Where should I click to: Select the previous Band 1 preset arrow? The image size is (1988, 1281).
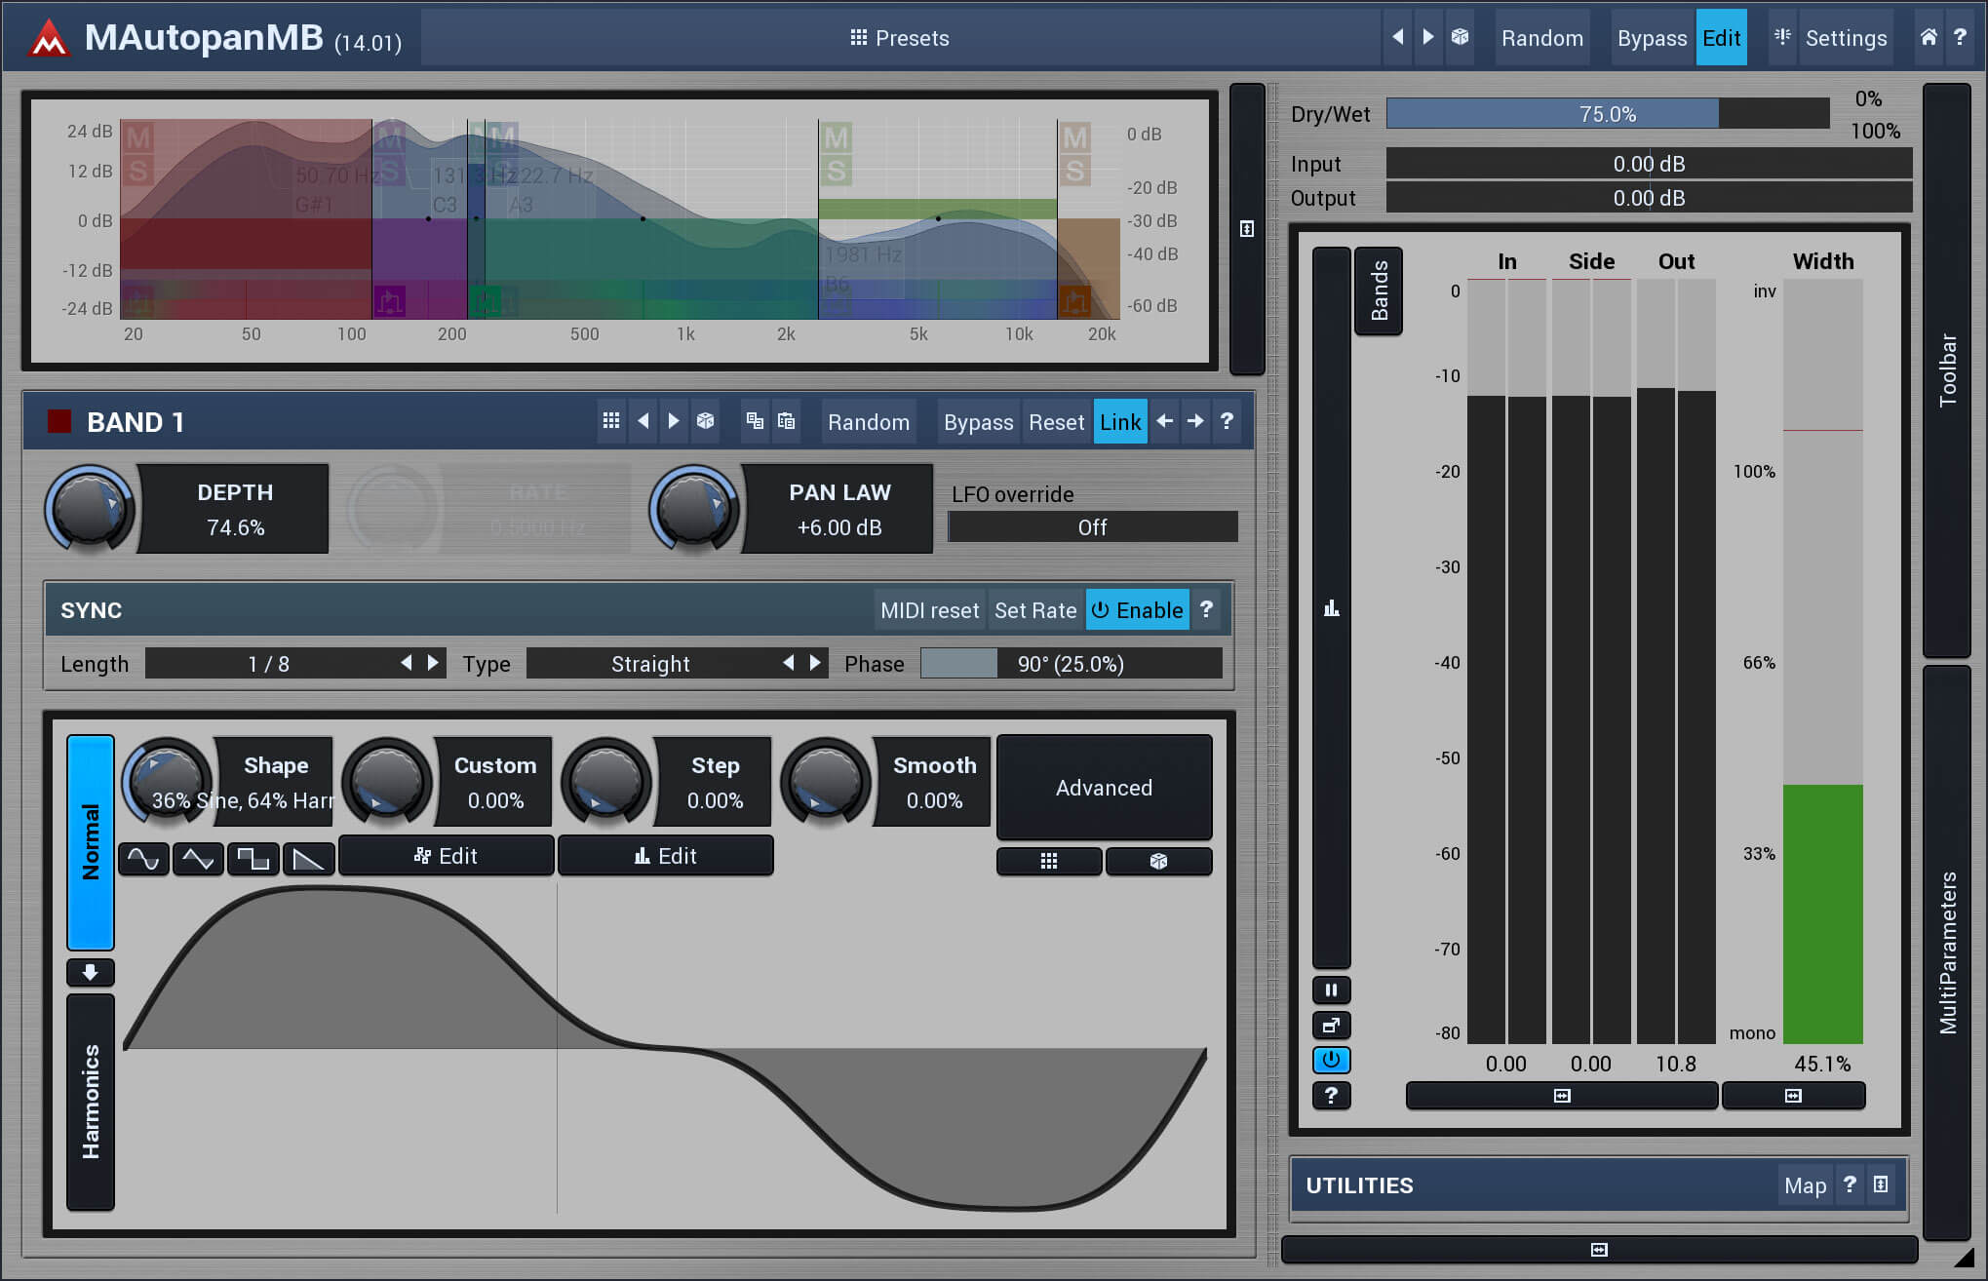tap(643, 421)
